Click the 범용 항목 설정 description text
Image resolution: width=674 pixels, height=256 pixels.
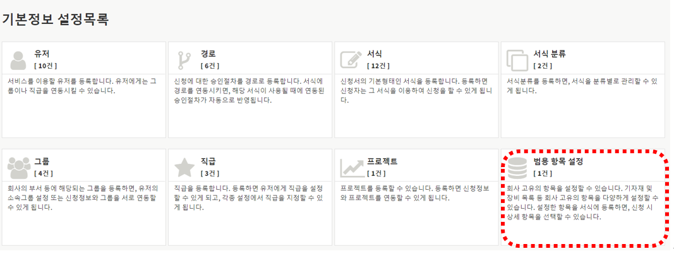click(582, 202)
